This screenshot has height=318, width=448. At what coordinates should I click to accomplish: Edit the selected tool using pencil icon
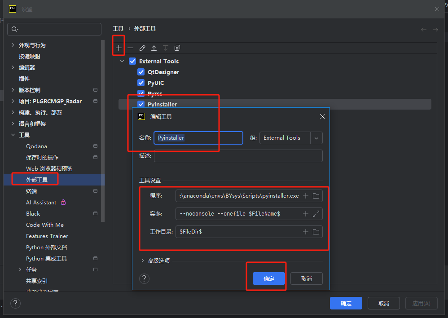[142, 48]
